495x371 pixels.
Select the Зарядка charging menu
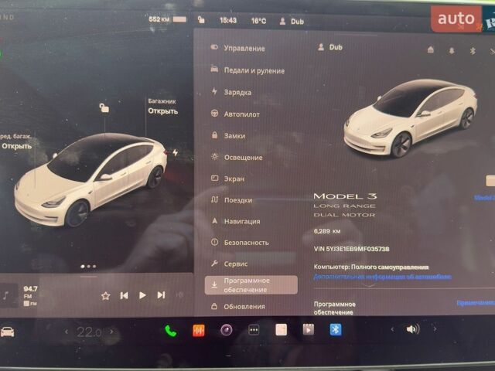(231, 93)
